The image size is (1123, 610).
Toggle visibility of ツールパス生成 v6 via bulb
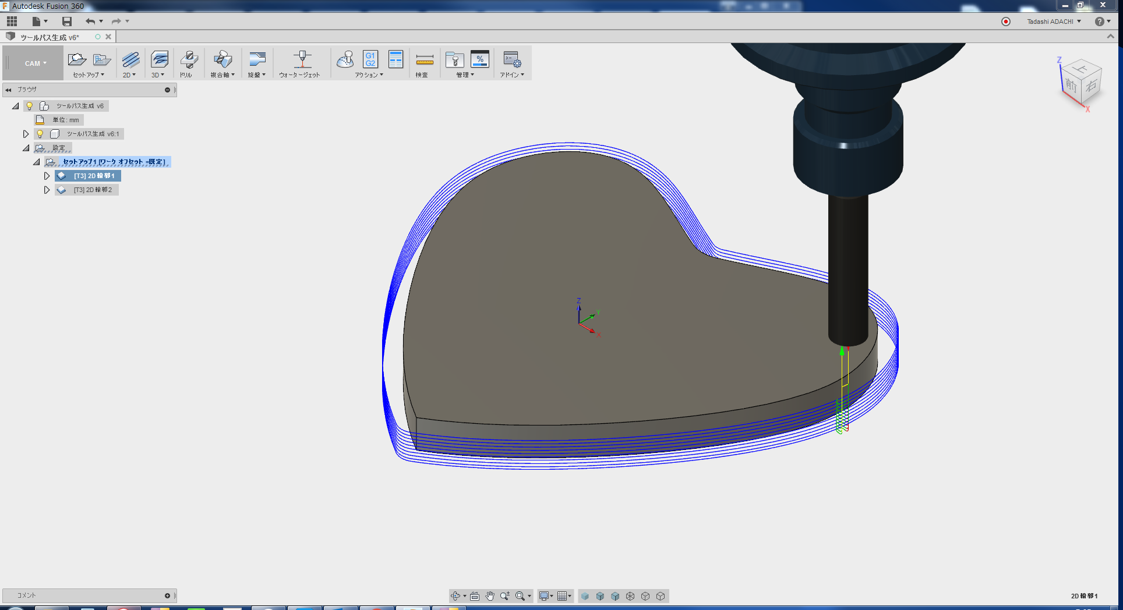click(x=29, y=105)
